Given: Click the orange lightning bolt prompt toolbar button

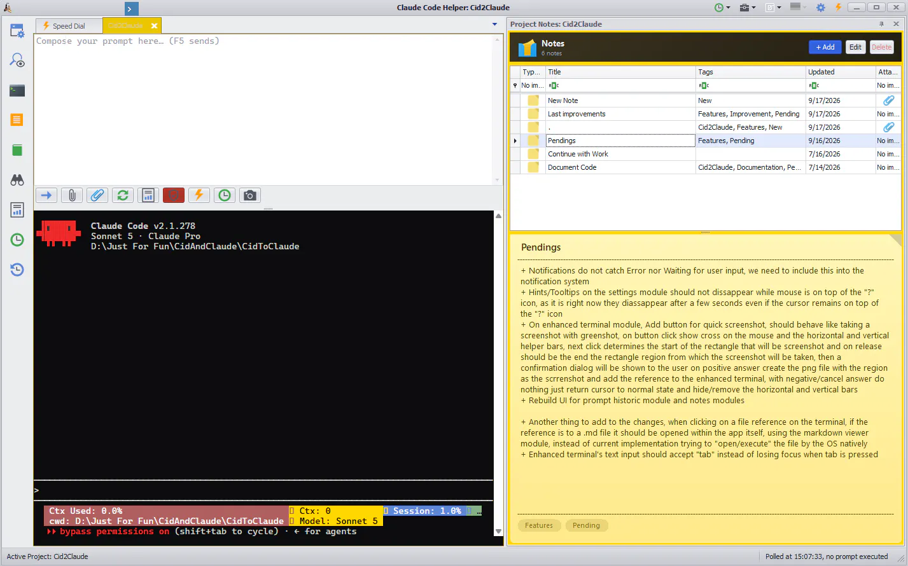Looking at the screenshot, I should 199,195.
